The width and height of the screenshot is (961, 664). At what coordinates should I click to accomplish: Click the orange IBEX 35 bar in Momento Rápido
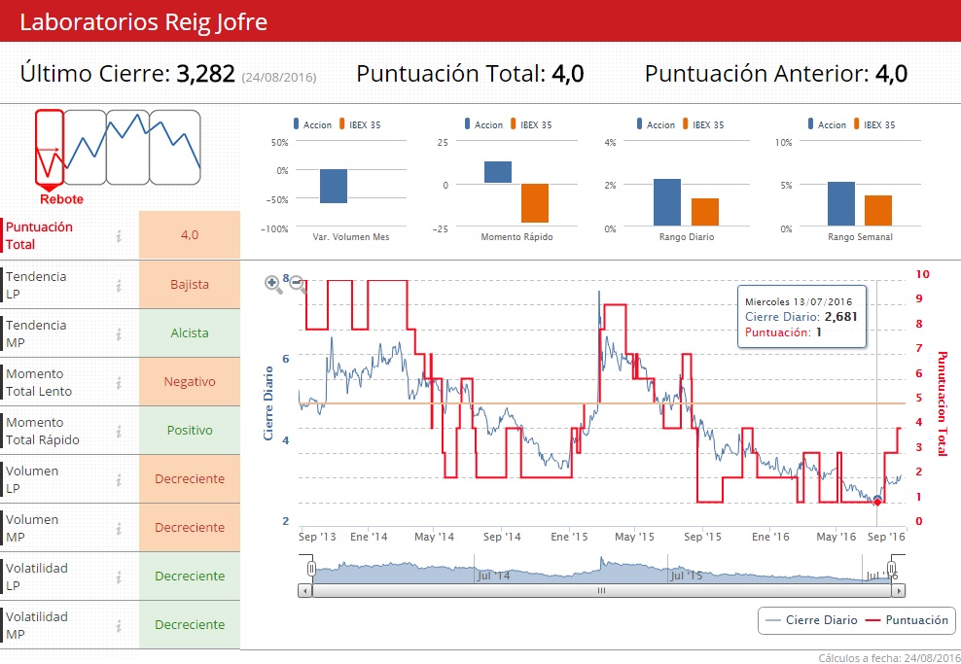pos(534,203)
